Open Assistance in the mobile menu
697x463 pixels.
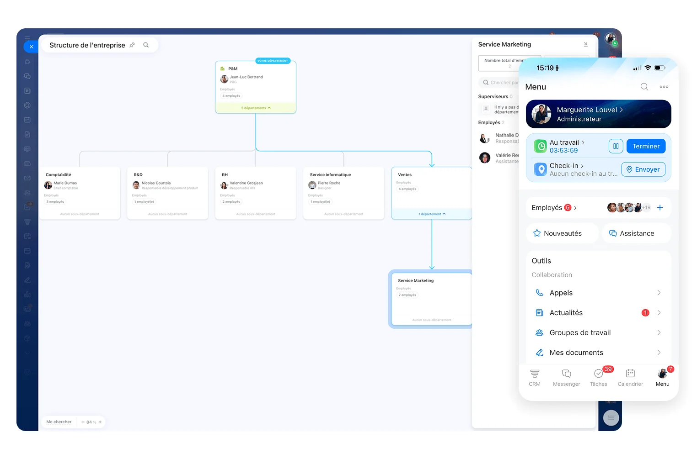pyautogui.click(x=637, y=233)
